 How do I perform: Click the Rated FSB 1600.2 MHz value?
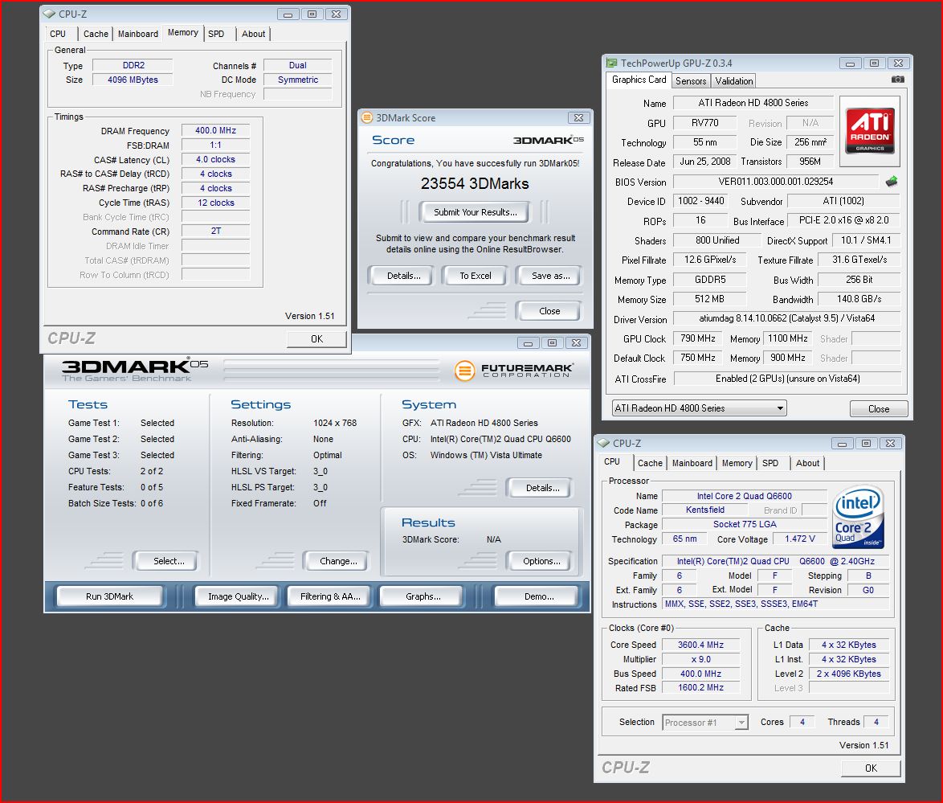click(x=700, y=687)
